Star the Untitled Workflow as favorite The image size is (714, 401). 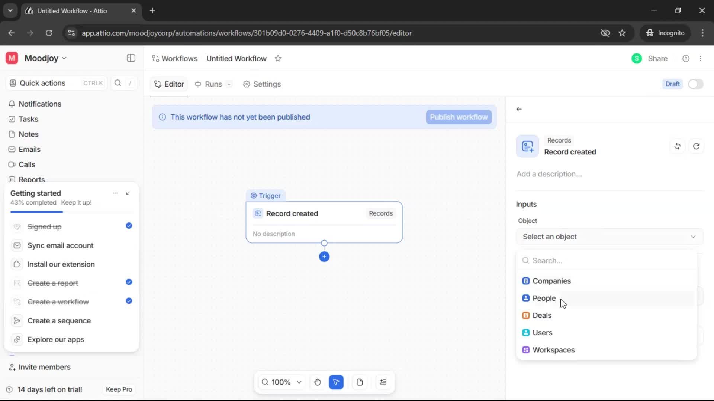coord(278,58)
